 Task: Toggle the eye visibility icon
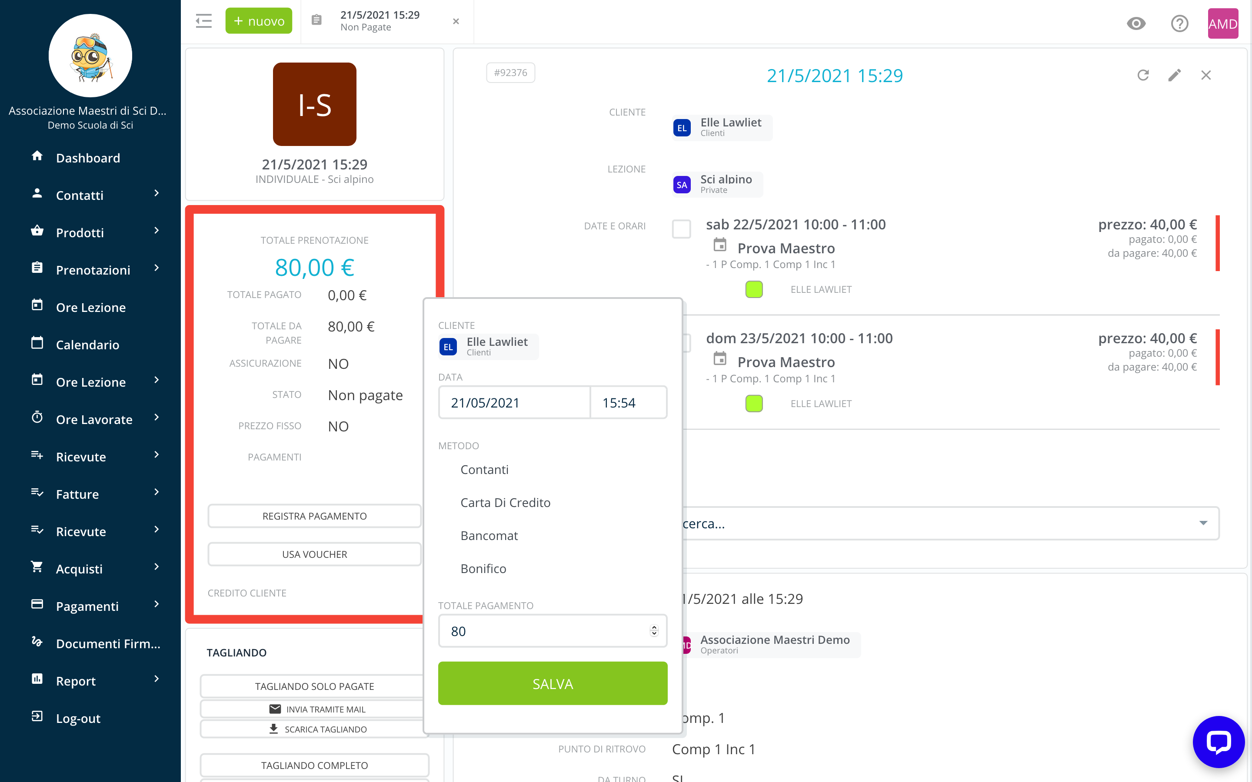click(1136, 24)
